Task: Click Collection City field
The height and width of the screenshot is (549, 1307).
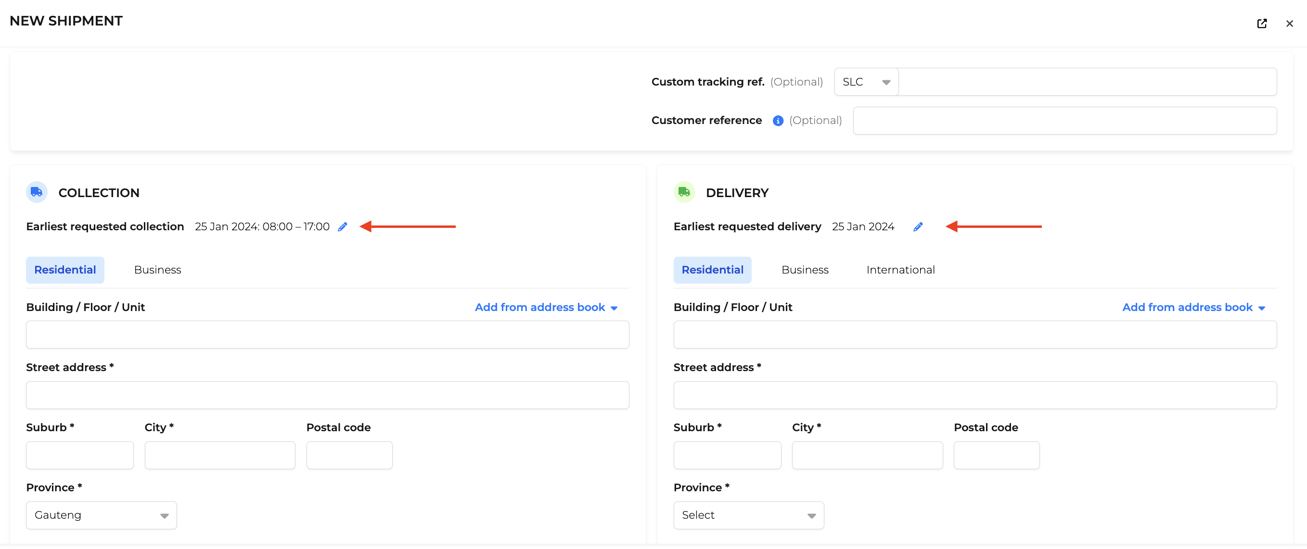Action: (220, 455)
